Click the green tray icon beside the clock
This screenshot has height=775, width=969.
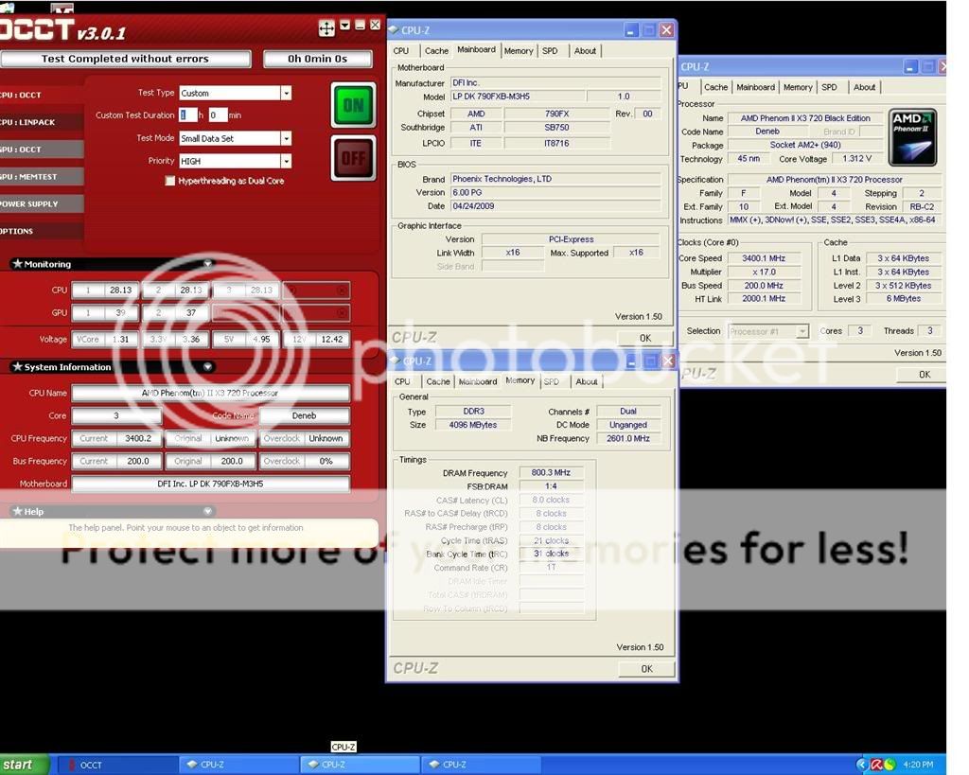coord(890,765)
